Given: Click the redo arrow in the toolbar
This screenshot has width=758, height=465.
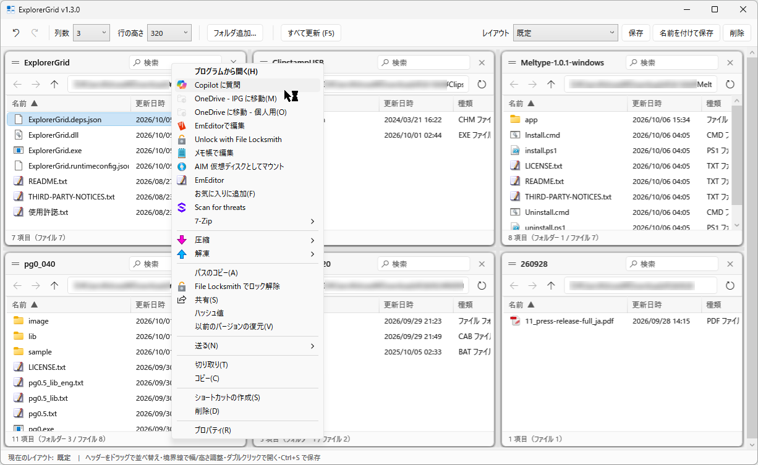Looking at the screenshot, I should pos(35,33).
